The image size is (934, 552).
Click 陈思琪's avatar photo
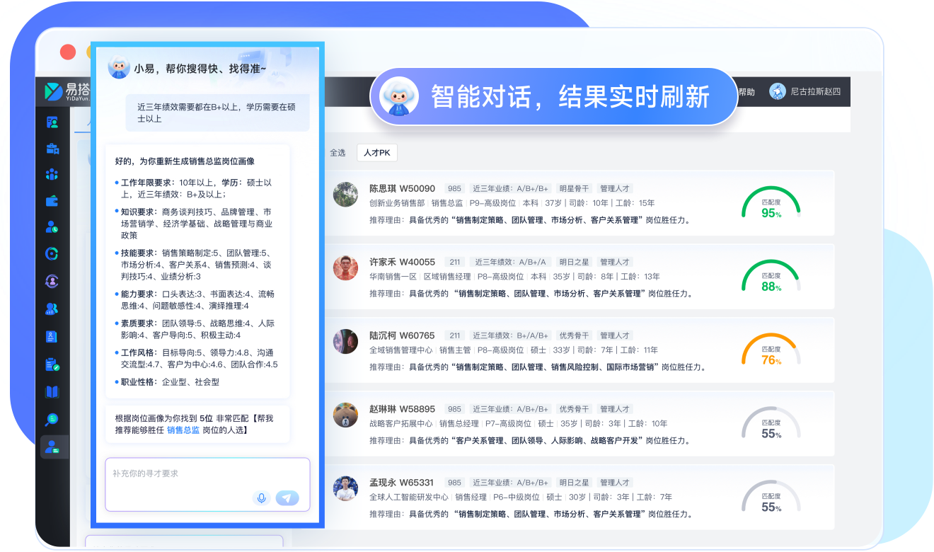point(345,195)
